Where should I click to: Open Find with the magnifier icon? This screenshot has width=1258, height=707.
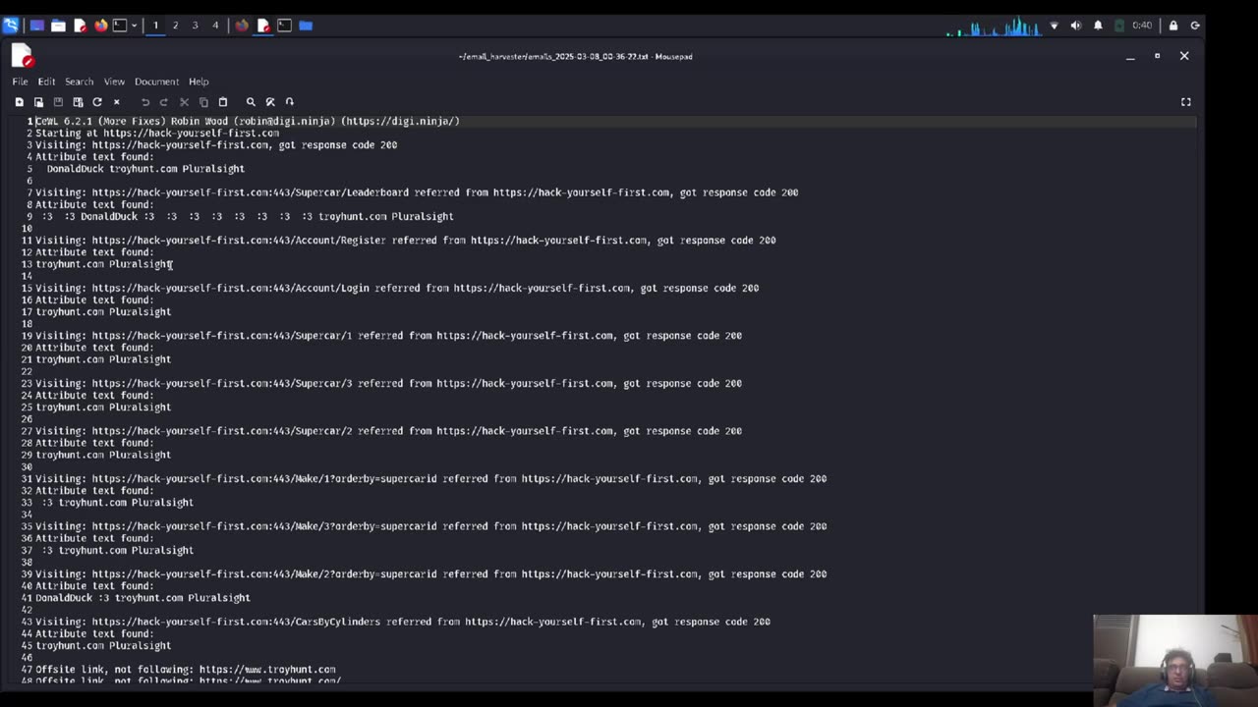(251, 102)
